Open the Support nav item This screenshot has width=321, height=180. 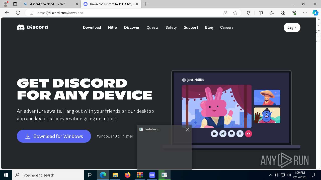coord(191,27)
